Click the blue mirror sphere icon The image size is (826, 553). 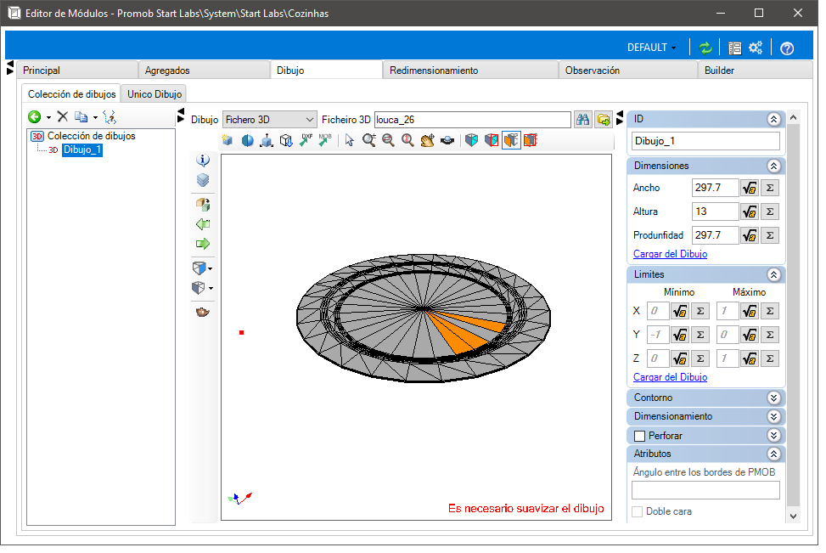[x=247, y=140]
